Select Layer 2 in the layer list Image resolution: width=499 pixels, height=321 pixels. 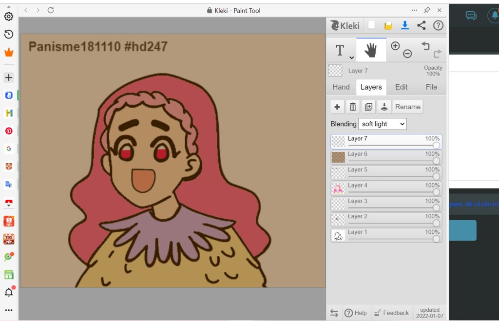click(386, 220)
